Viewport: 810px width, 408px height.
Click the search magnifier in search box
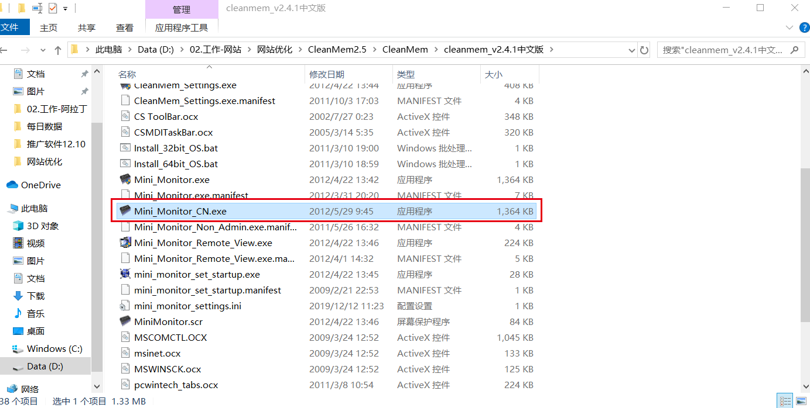pos(794,50)
